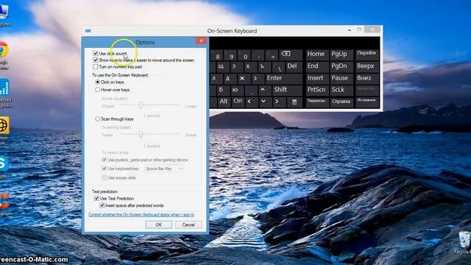The width and height of the screenshot is (471, 265).
Task: Click the Справка key
Action: (341, 102)
